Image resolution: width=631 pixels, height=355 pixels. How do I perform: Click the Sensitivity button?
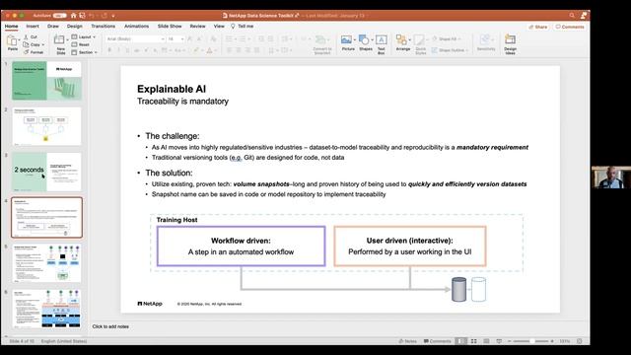pyautogui.click(x=486, y=43)
